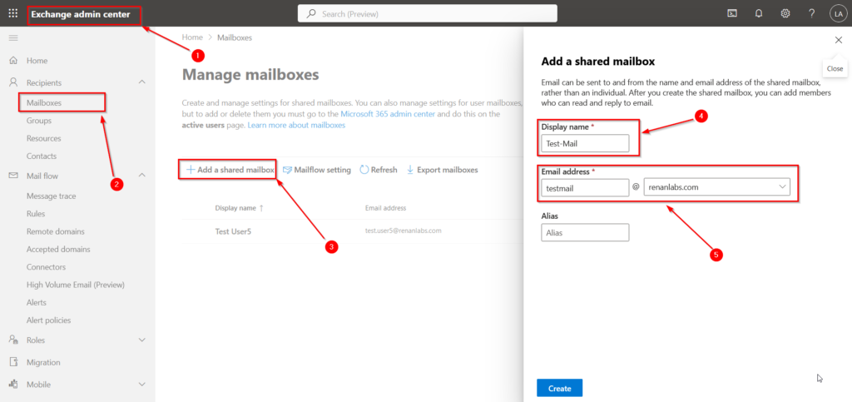852x402 pixels.
Task: Open Mailboxes under Recipients
Action: (x=44, y=102)
